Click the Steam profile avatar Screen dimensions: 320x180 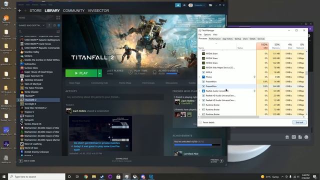190,5
